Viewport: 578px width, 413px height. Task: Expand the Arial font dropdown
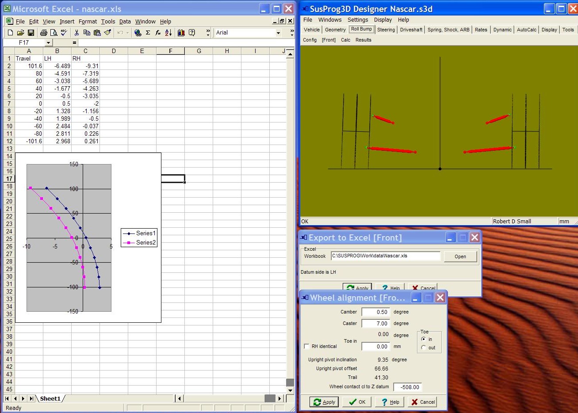click(278, 33)
